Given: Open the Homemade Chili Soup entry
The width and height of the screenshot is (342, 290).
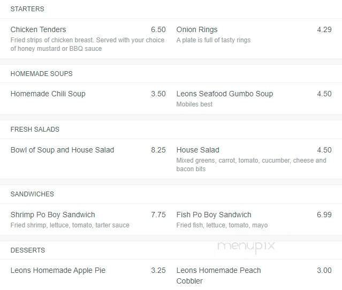Looking at the screenshot, I should (x=48, y=94).
